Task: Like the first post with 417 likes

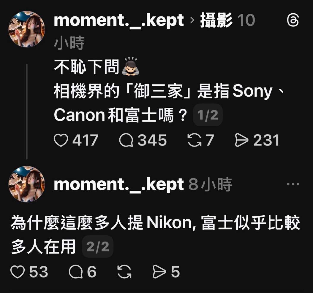Action: [61, 140]
